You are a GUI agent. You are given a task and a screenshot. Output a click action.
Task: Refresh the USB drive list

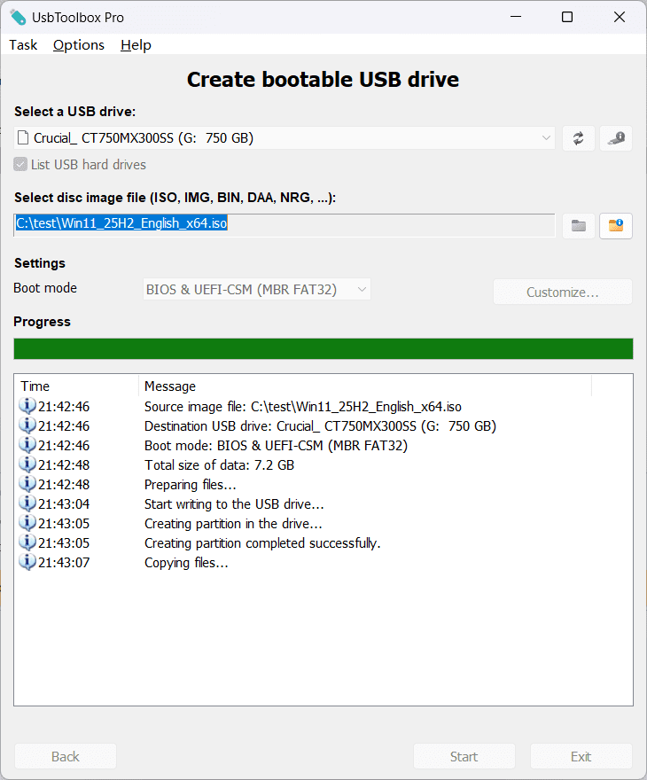578,138
